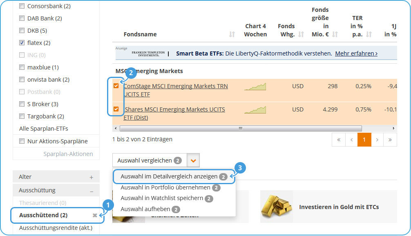
Task: Deselect ComStage MSCI Emerging Markets row checkbox
Action: [116, 86]
